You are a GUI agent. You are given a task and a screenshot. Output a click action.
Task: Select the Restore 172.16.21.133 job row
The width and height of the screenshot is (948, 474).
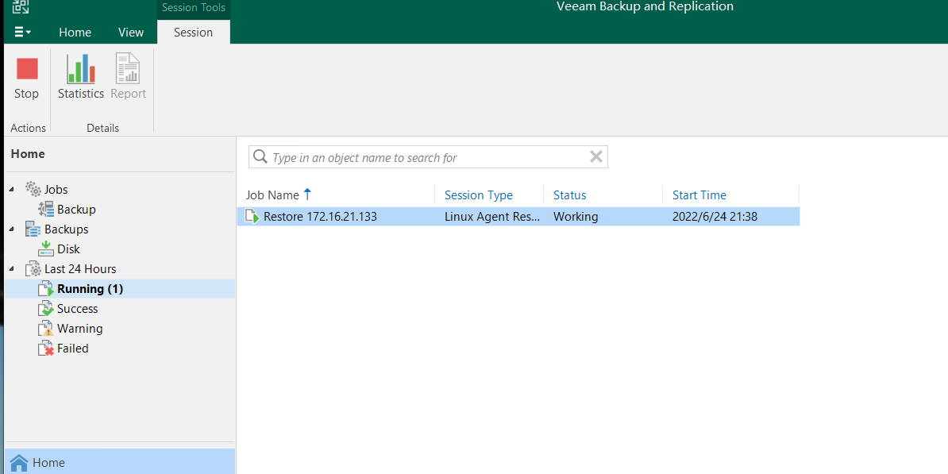518,217
